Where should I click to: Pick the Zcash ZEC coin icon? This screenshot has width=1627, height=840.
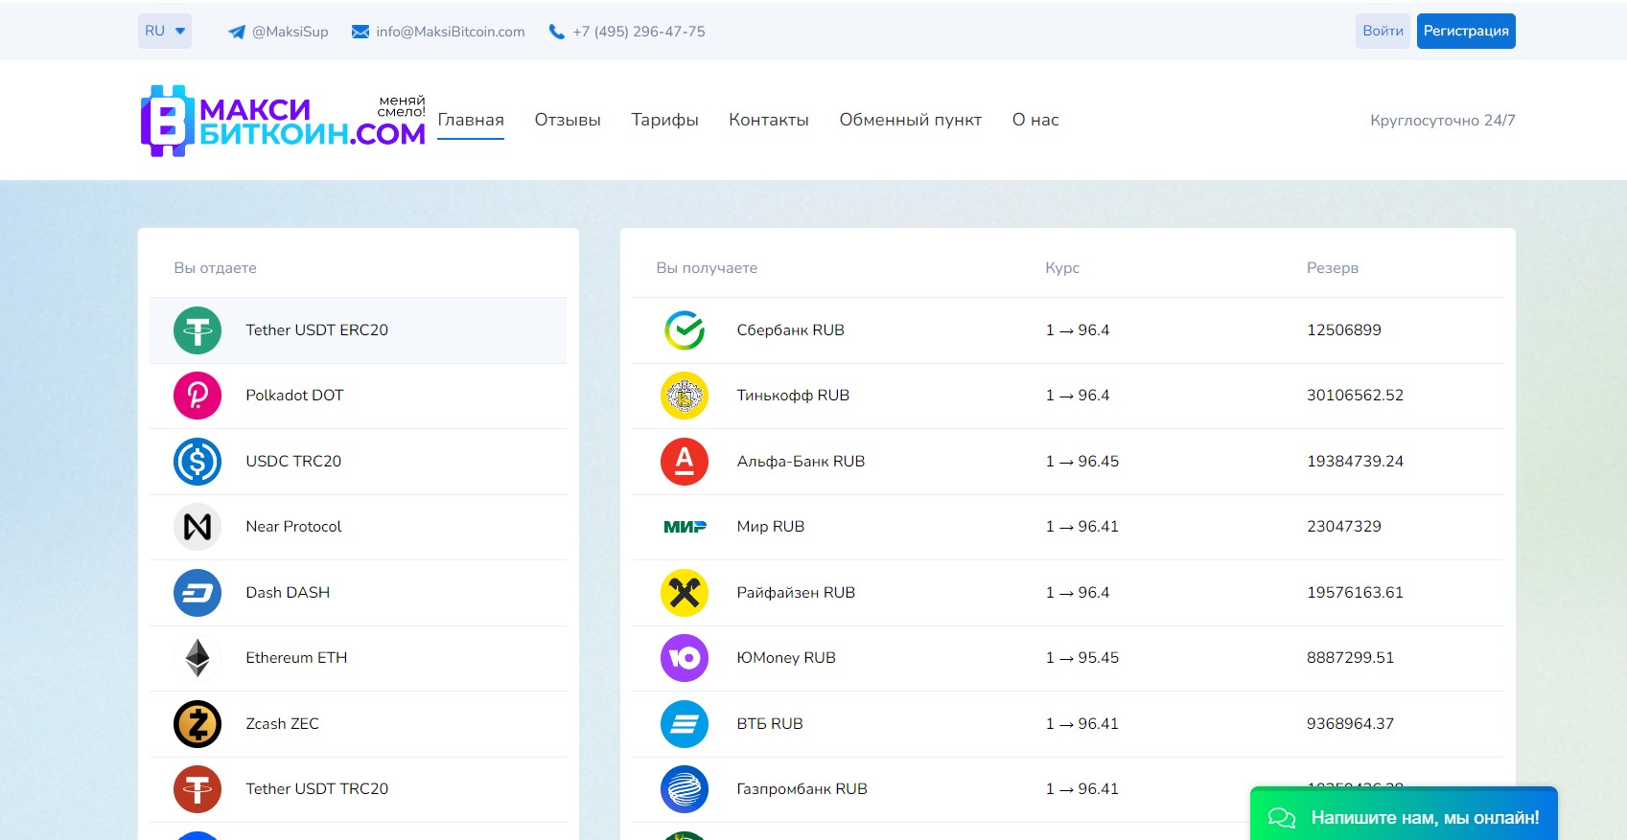pos(198,724)
